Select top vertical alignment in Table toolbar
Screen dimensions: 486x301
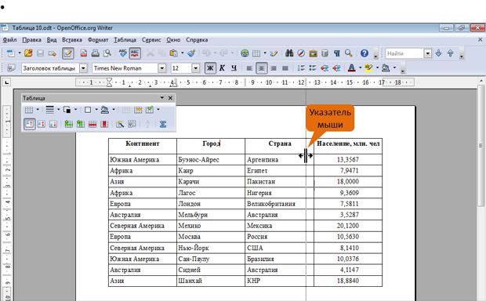[30, 125]
